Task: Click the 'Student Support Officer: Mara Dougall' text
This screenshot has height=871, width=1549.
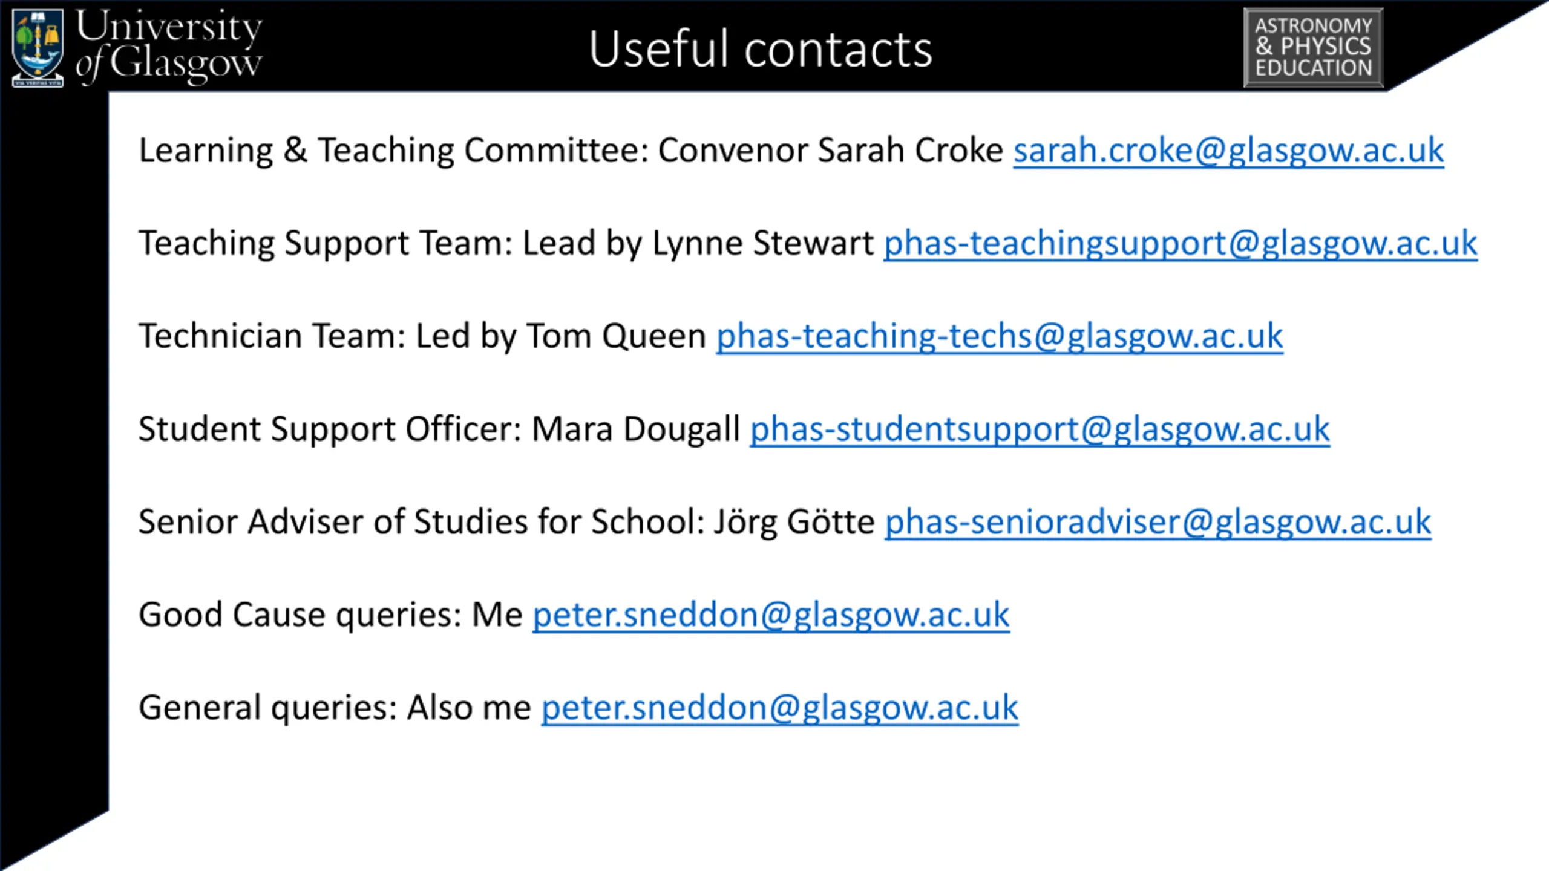Action: (439, 429)
